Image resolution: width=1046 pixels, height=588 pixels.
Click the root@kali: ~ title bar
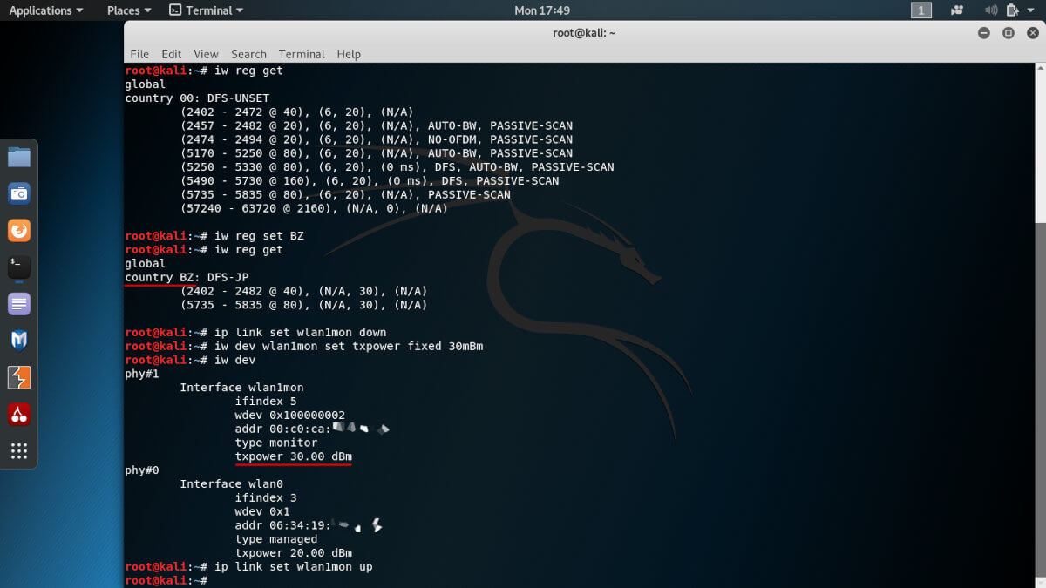click(585, 32)
